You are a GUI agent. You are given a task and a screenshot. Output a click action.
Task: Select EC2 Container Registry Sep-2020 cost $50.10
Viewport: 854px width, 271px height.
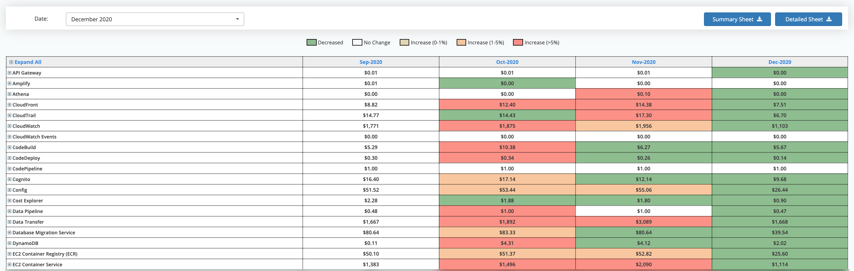[371, 254]
